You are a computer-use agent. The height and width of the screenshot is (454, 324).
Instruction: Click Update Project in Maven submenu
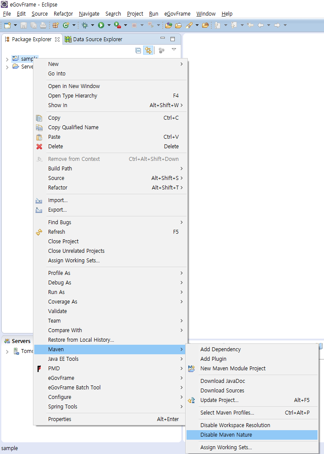[x=219, y=400]
